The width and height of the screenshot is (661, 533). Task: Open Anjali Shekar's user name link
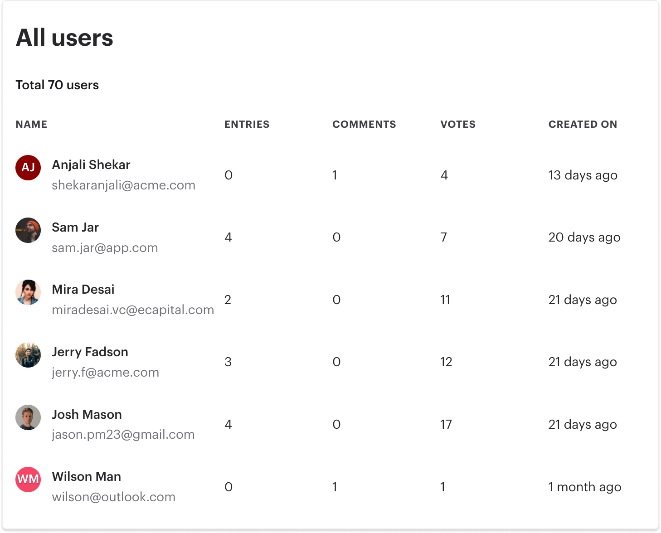91,165
